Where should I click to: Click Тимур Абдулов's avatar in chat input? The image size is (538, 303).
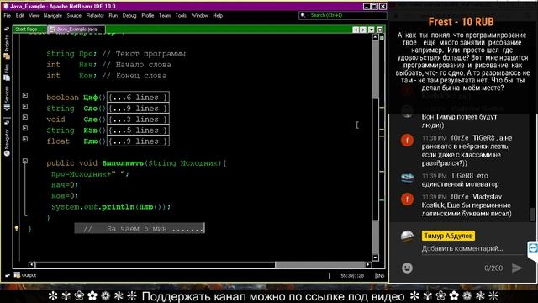(407, 237)
